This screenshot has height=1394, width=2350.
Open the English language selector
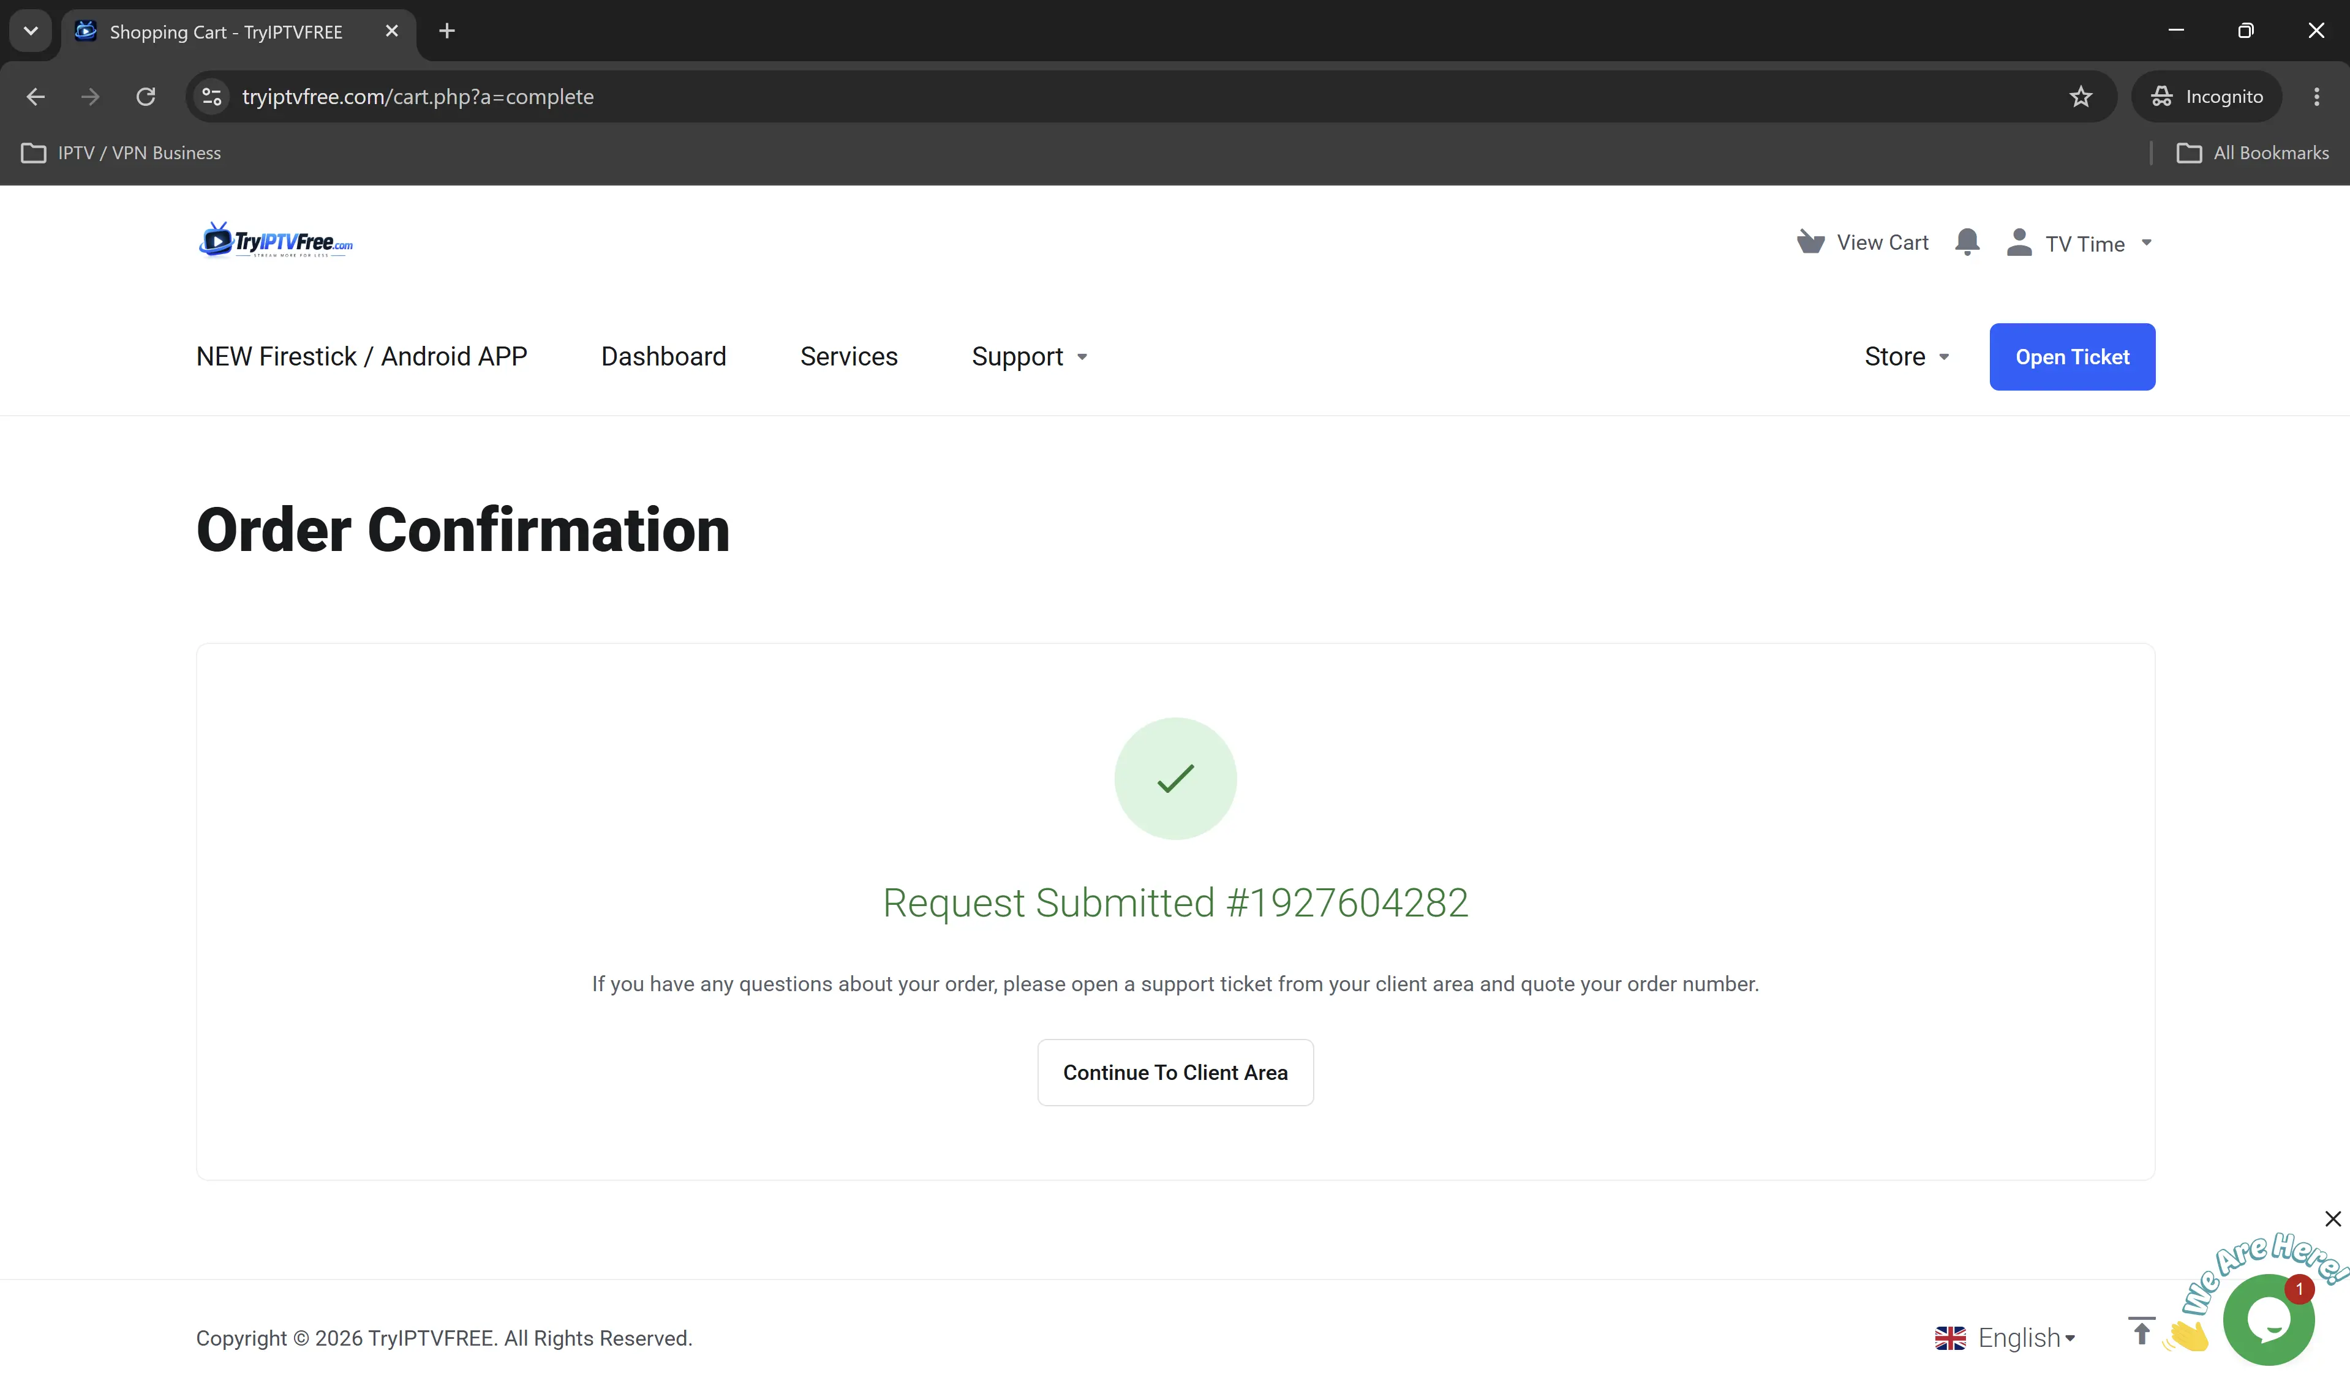pos(2006,1338)
